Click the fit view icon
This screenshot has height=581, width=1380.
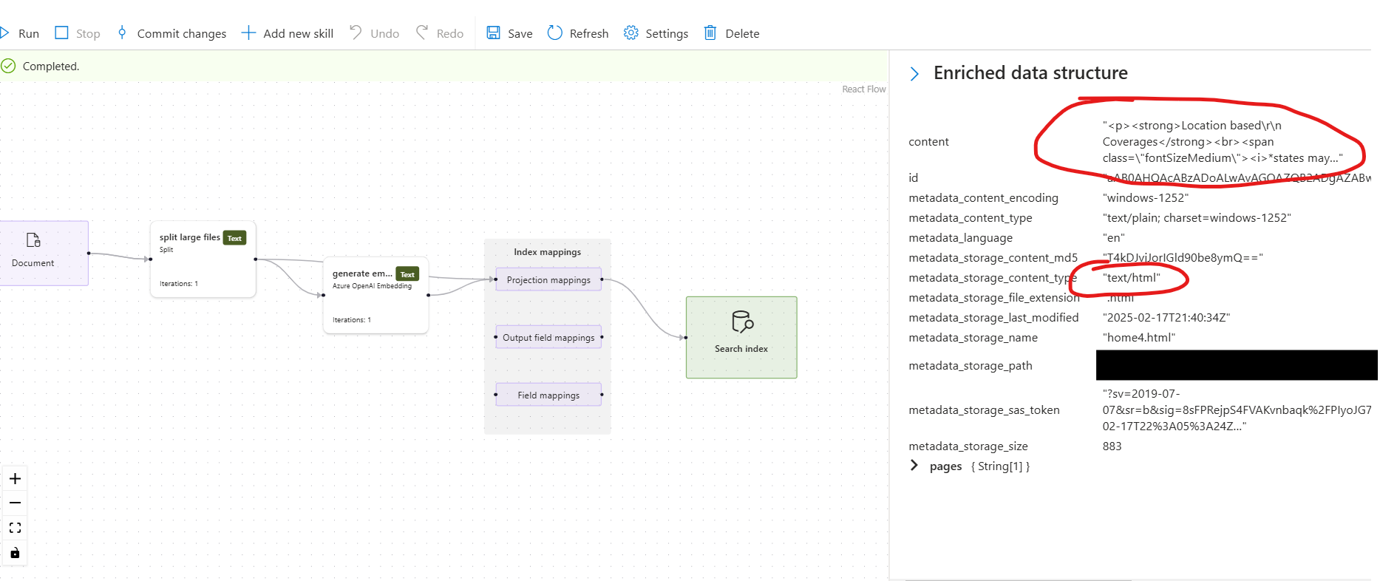(x=15, y=528)
